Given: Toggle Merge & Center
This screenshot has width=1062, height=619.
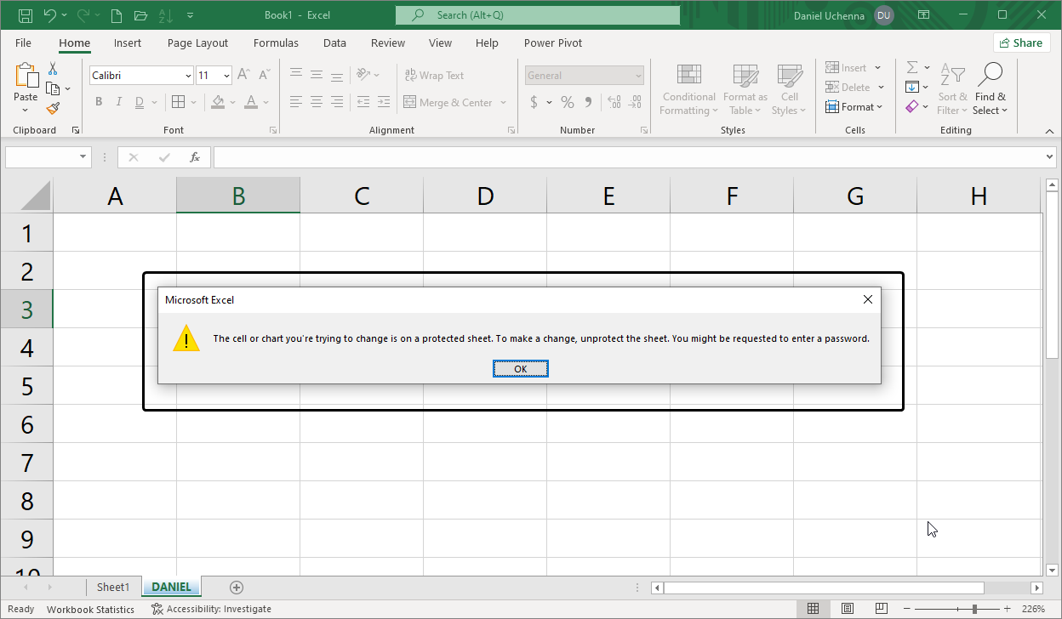Looking at the screenshot, I should pyautogui.click(x=449, y=101).
